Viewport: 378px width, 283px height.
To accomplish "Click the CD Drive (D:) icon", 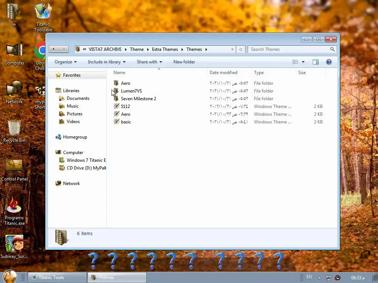I will coord(62,168).
